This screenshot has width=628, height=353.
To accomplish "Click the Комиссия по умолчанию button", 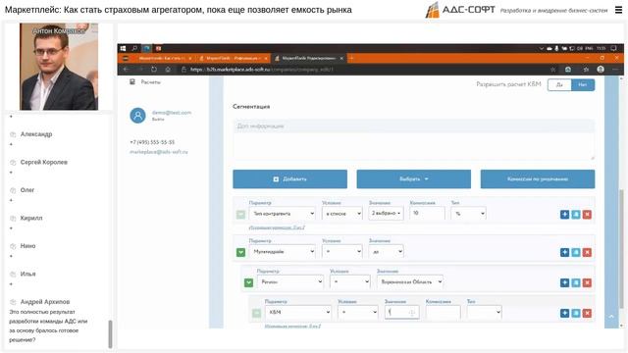I will 538,178.
